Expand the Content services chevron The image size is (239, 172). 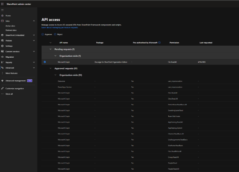[x=34, y=51]
